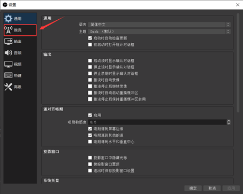Open the 视频 monitor icon

9,64
